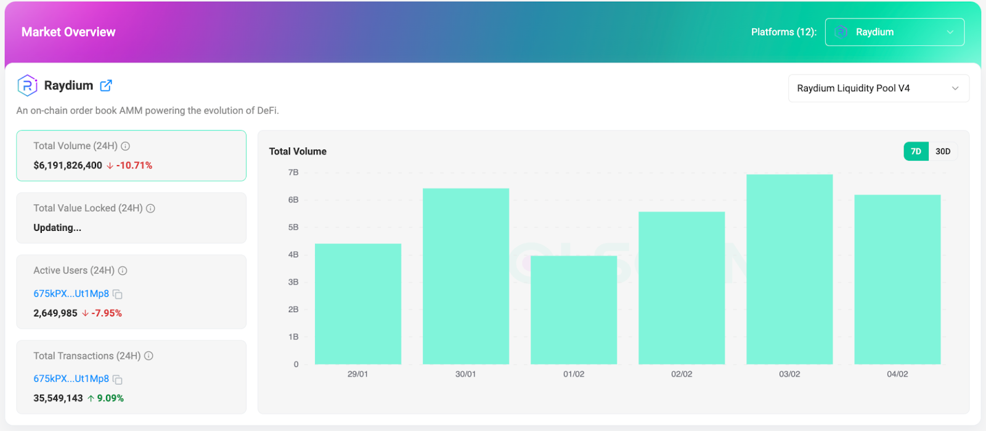Open Raydium external link icon
The height and width of the screenshot is (431, 986).
point(106,86)
